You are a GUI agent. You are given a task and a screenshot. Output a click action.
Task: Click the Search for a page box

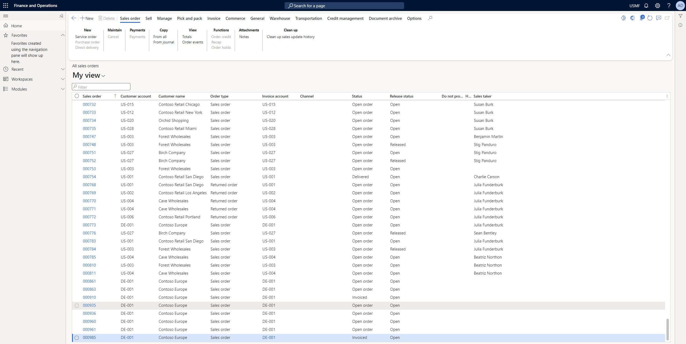click(x=344, y=6)
